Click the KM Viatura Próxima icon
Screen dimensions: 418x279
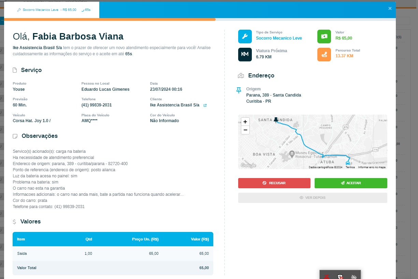245,55
